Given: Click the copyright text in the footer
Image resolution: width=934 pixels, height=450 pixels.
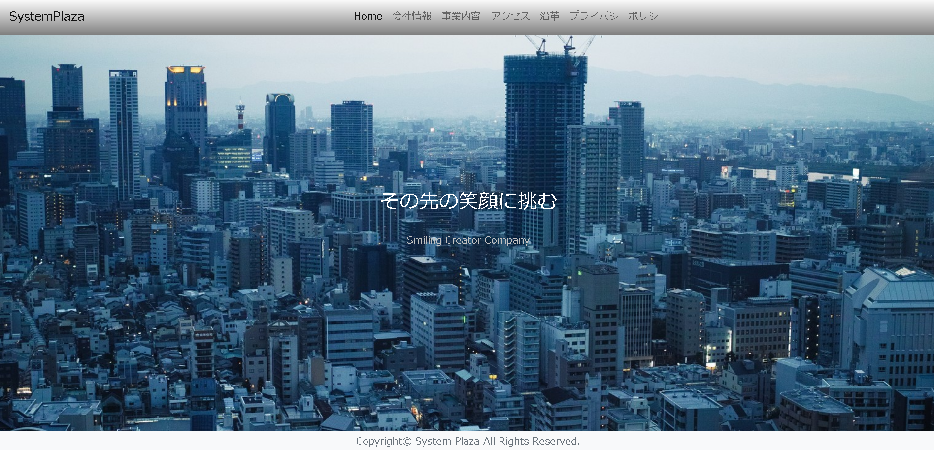Looking at the screenshot, I should pos(467,441).
